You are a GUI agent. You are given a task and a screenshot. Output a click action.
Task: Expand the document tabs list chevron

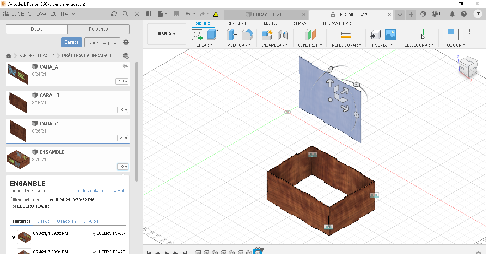[400, 15]
